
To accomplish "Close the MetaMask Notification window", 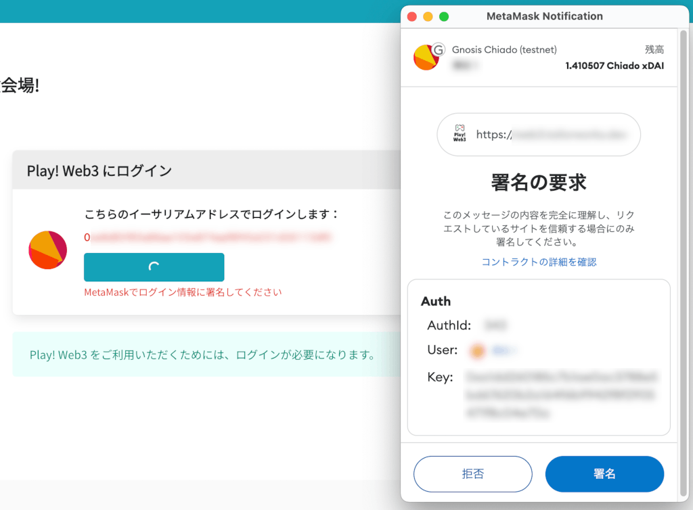I will point(412,17).
